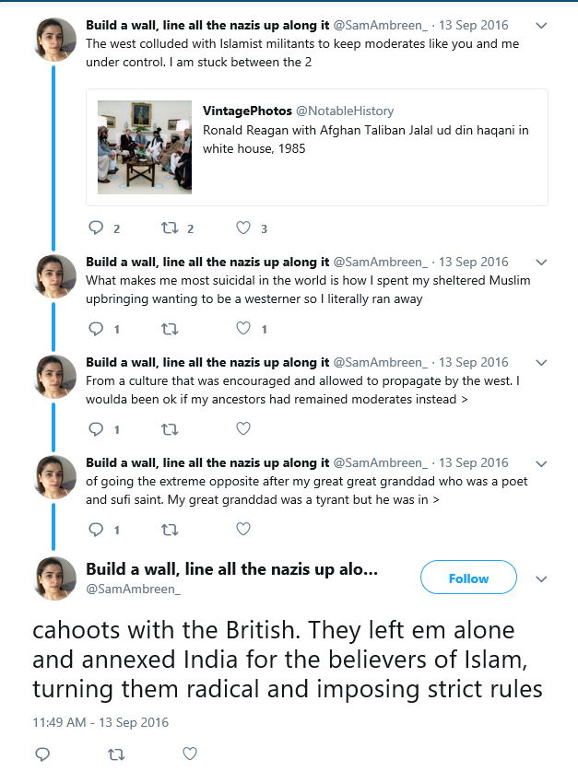578x771 pixels.
Task: Like the sufi saint granddad tweet
Action: 243,529
